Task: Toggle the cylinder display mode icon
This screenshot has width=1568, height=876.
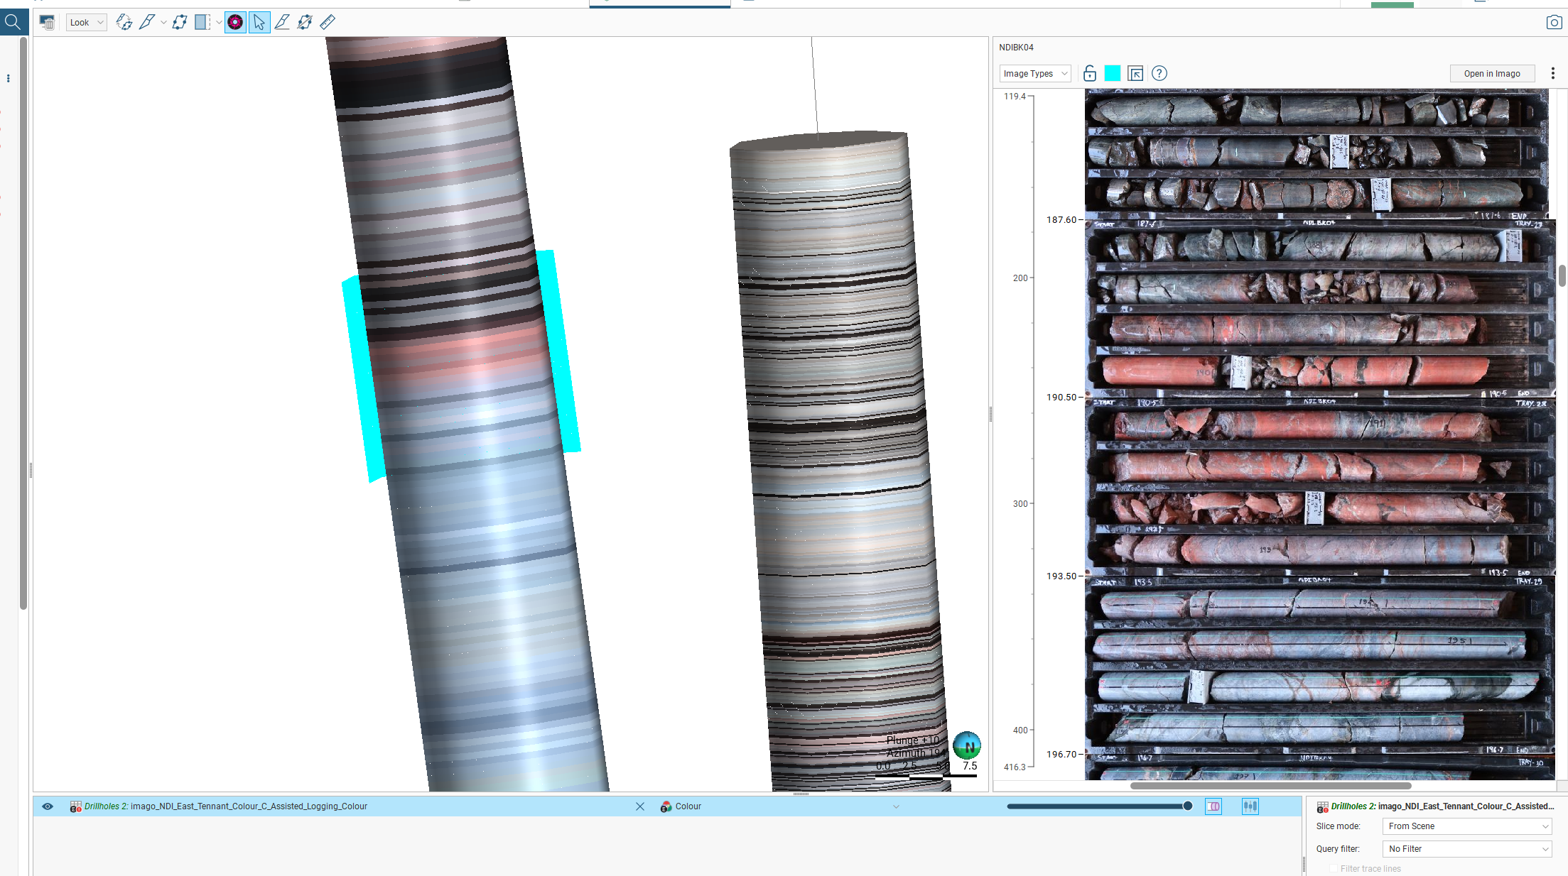Action: (1213, 806)
